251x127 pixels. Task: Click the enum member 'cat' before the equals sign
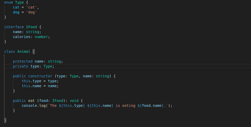pyautogui.click(x=16, y=7)
